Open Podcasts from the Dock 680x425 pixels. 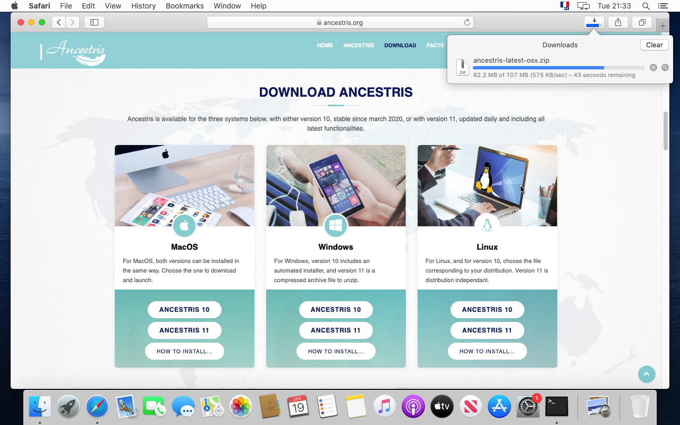[413, 407]
